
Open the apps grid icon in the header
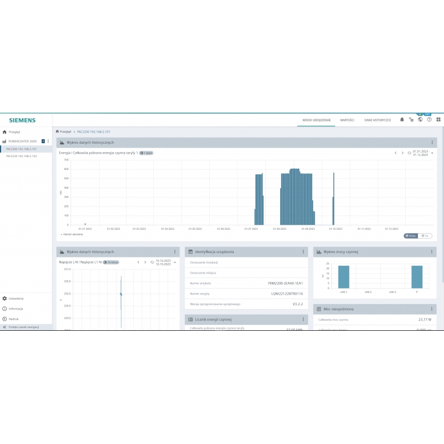(x=438, y=119)
